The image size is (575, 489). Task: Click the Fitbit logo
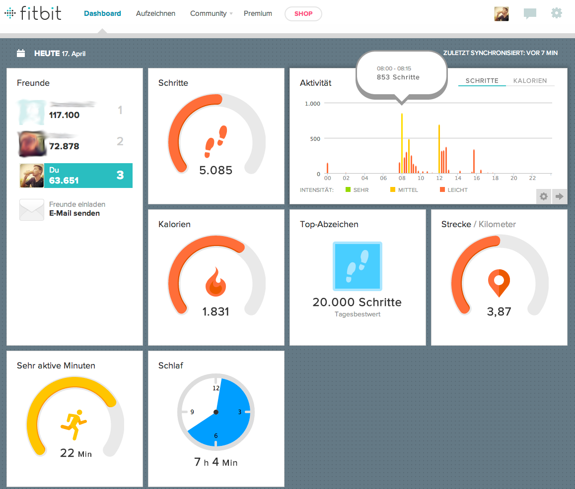coord(33,13)
